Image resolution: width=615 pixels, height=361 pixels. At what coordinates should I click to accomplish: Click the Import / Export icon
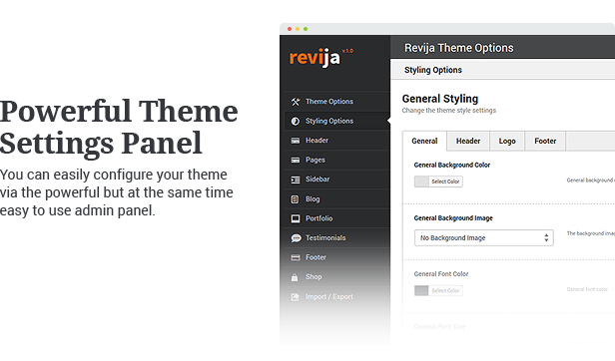coord(295,297)
